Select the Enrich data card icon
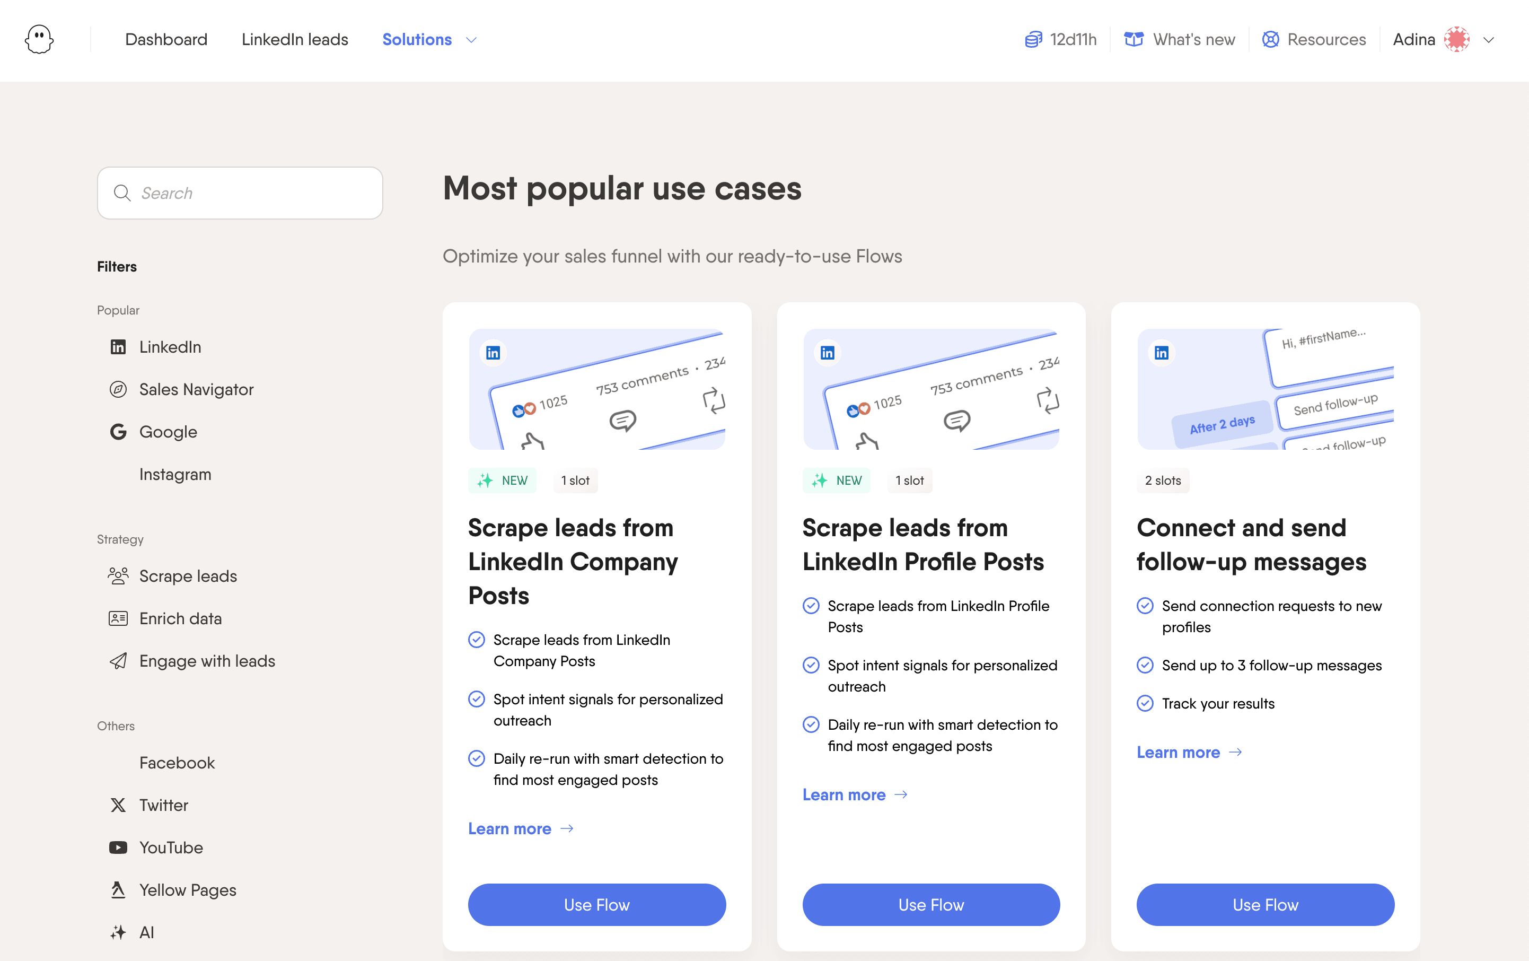 click(x=118, y=618)
